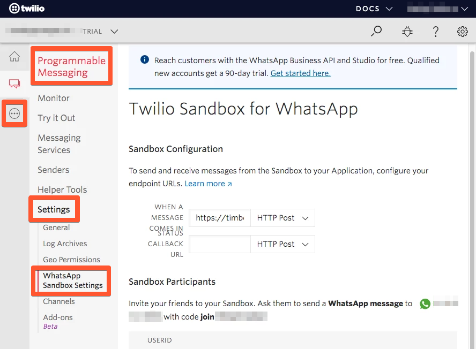476x349 pixels.
Task: Open the user account dropdown chevron
Action: pyautogui.click(x=464, y=9)
